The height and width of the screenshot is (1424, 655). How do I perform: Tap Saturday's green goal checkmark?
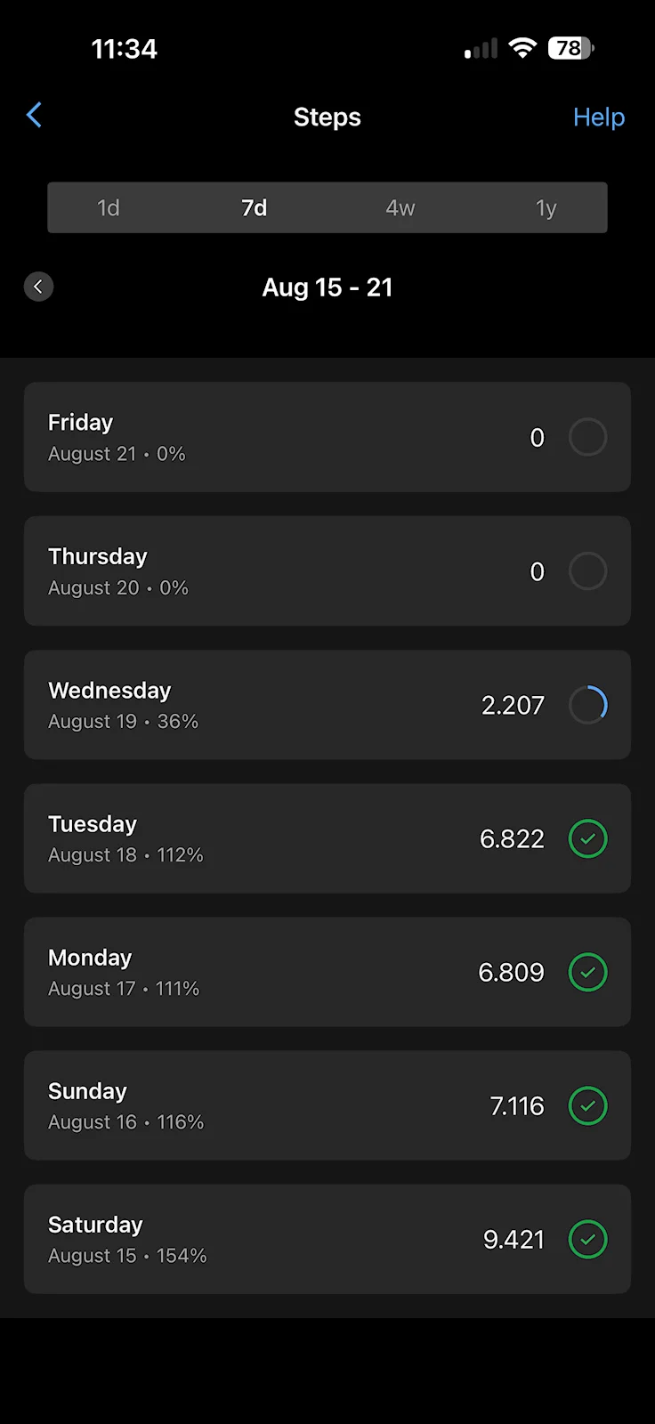[588, 1239]
